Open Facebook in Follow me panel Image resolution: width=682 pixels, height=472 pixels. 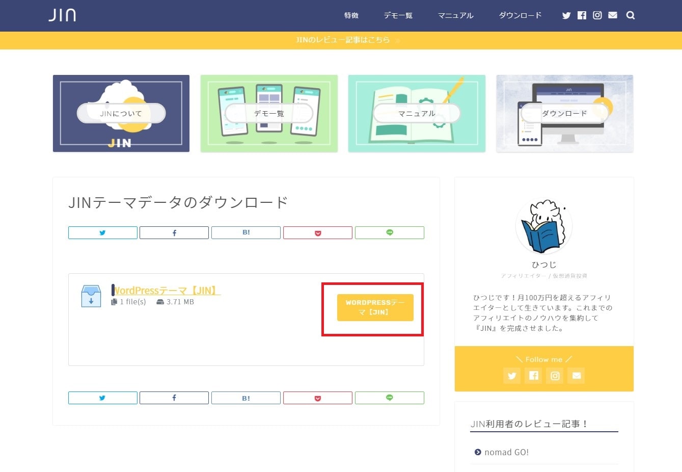(534, 376)
